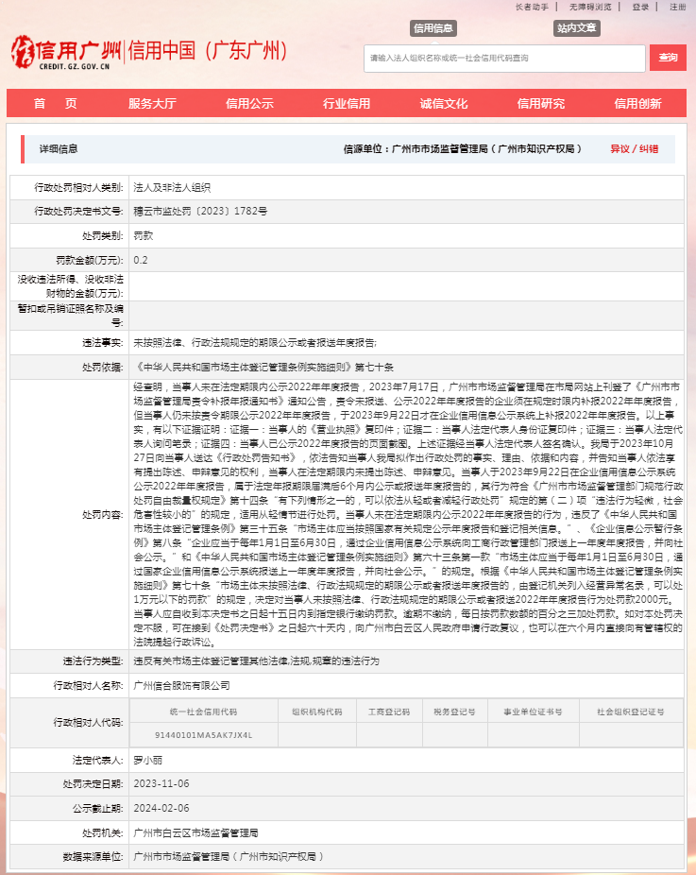Open the 长者助手 link
Screen dimensions: 696x875
click(532, 7)
